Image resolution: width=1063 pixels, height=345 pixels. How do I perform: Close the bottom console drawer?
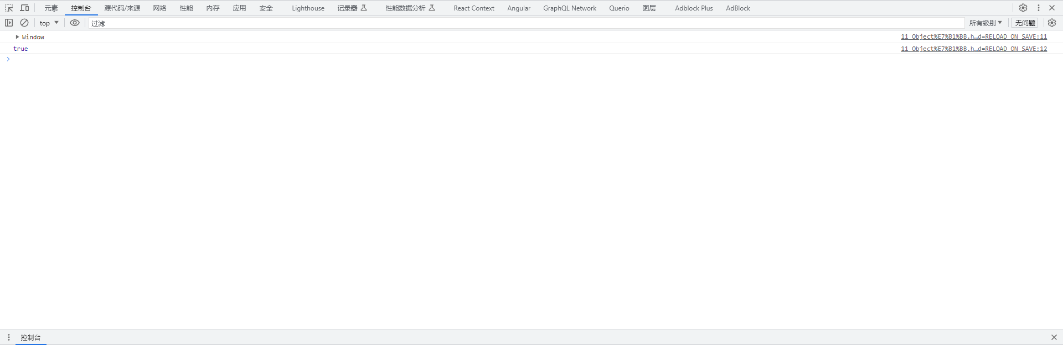1054,337
